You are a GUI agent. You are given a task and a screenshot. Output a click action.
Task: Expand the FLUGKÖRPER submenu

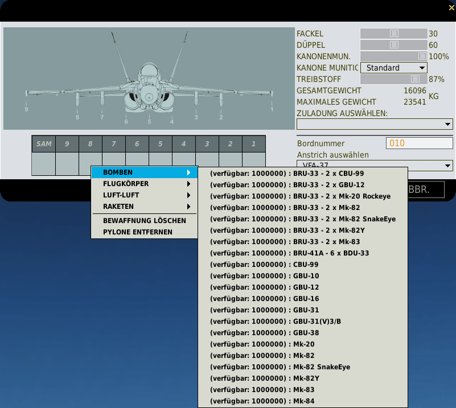(144, 184)
